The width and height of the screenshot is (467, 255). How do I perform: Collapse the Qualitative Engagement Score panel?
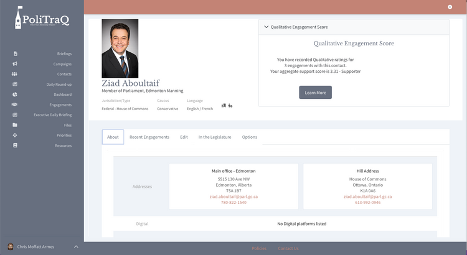pos(267,27)
